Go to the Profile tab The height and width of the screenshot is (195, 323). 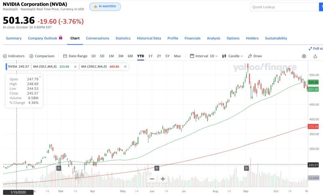173,38
